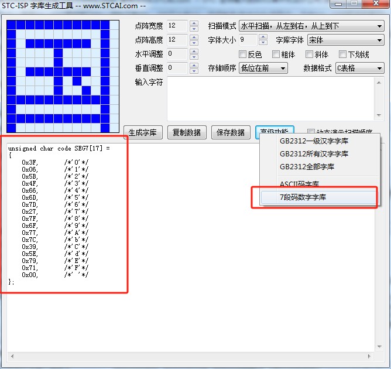Viewport: 391px width, 369px height.
Task: Choose 7段码数字字库 menu entry
Action: 320,197
